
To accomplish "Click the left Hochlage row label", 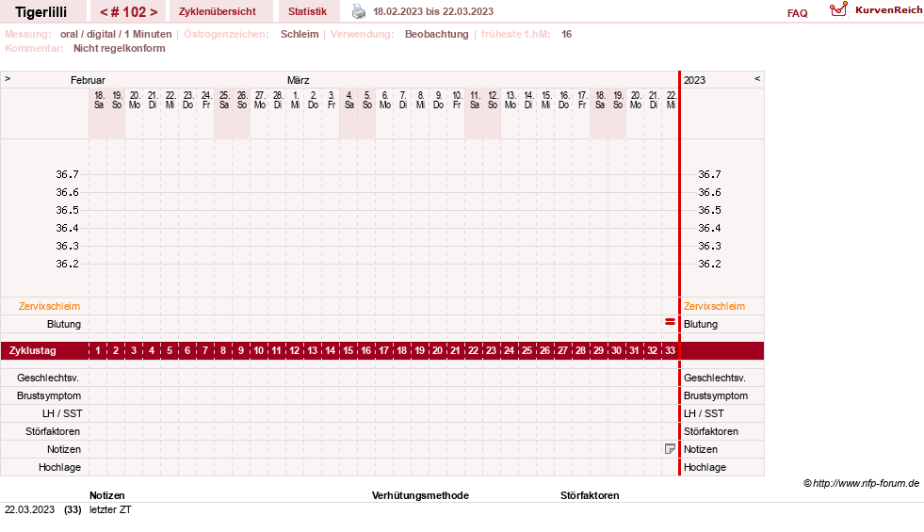I will 59,467.
